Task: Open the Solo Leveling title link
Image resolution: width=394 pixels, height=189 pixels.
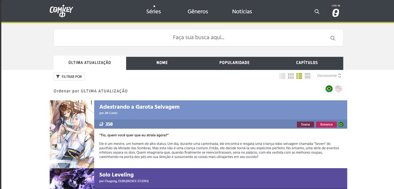Action: point(116,175)
